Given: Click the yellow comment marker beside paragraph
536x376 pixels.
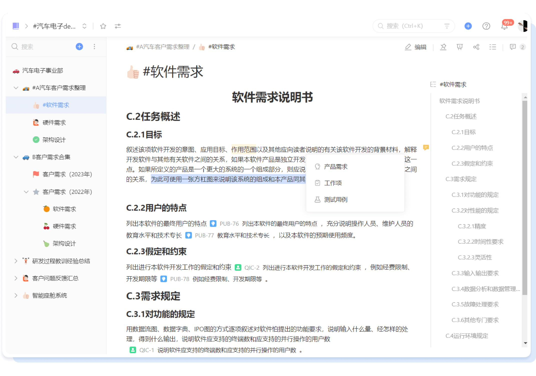Looking at the screenshot, I should click(426, 148).
